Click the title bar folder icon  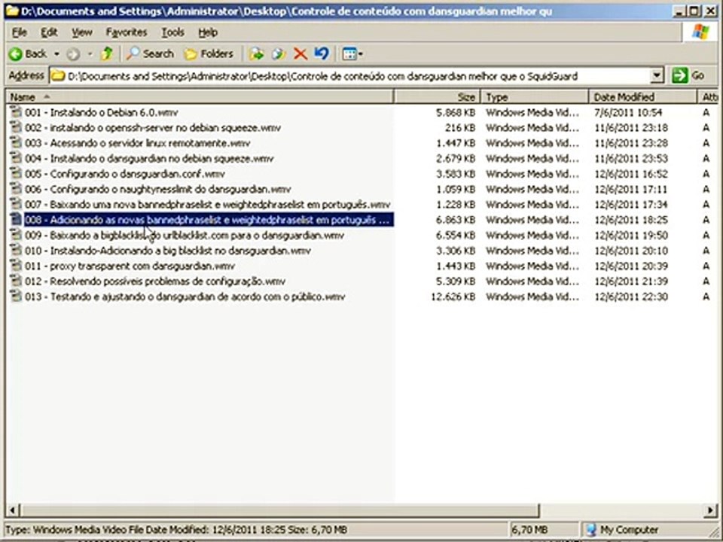coord(12,11)
